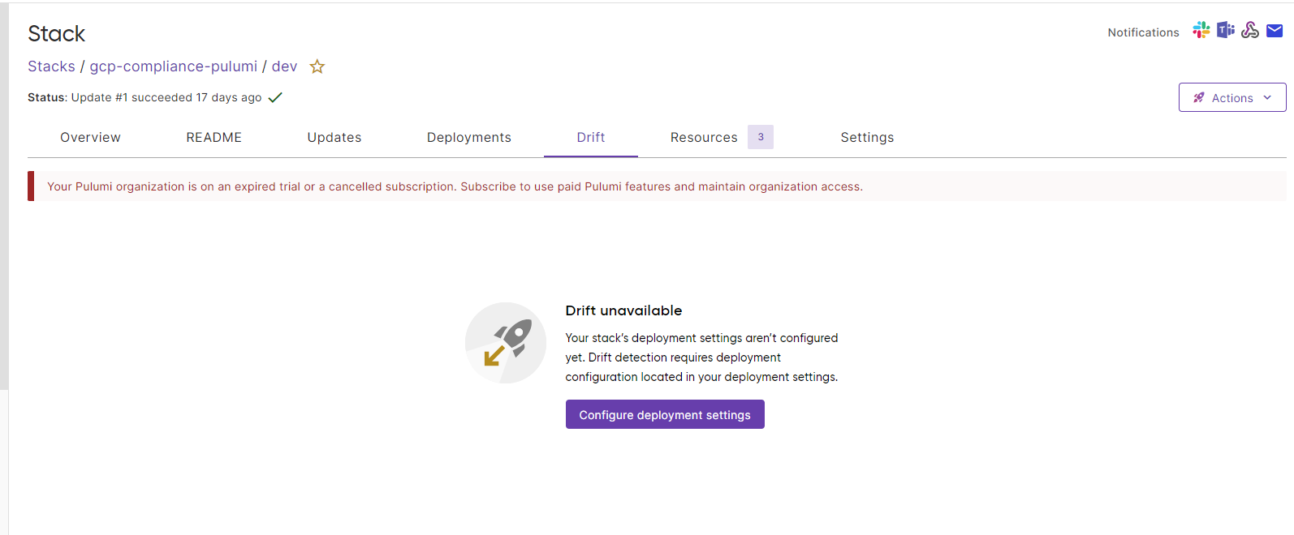Open the Settings tab
This screenshot has width=1294, height=535.
point(867,137)
